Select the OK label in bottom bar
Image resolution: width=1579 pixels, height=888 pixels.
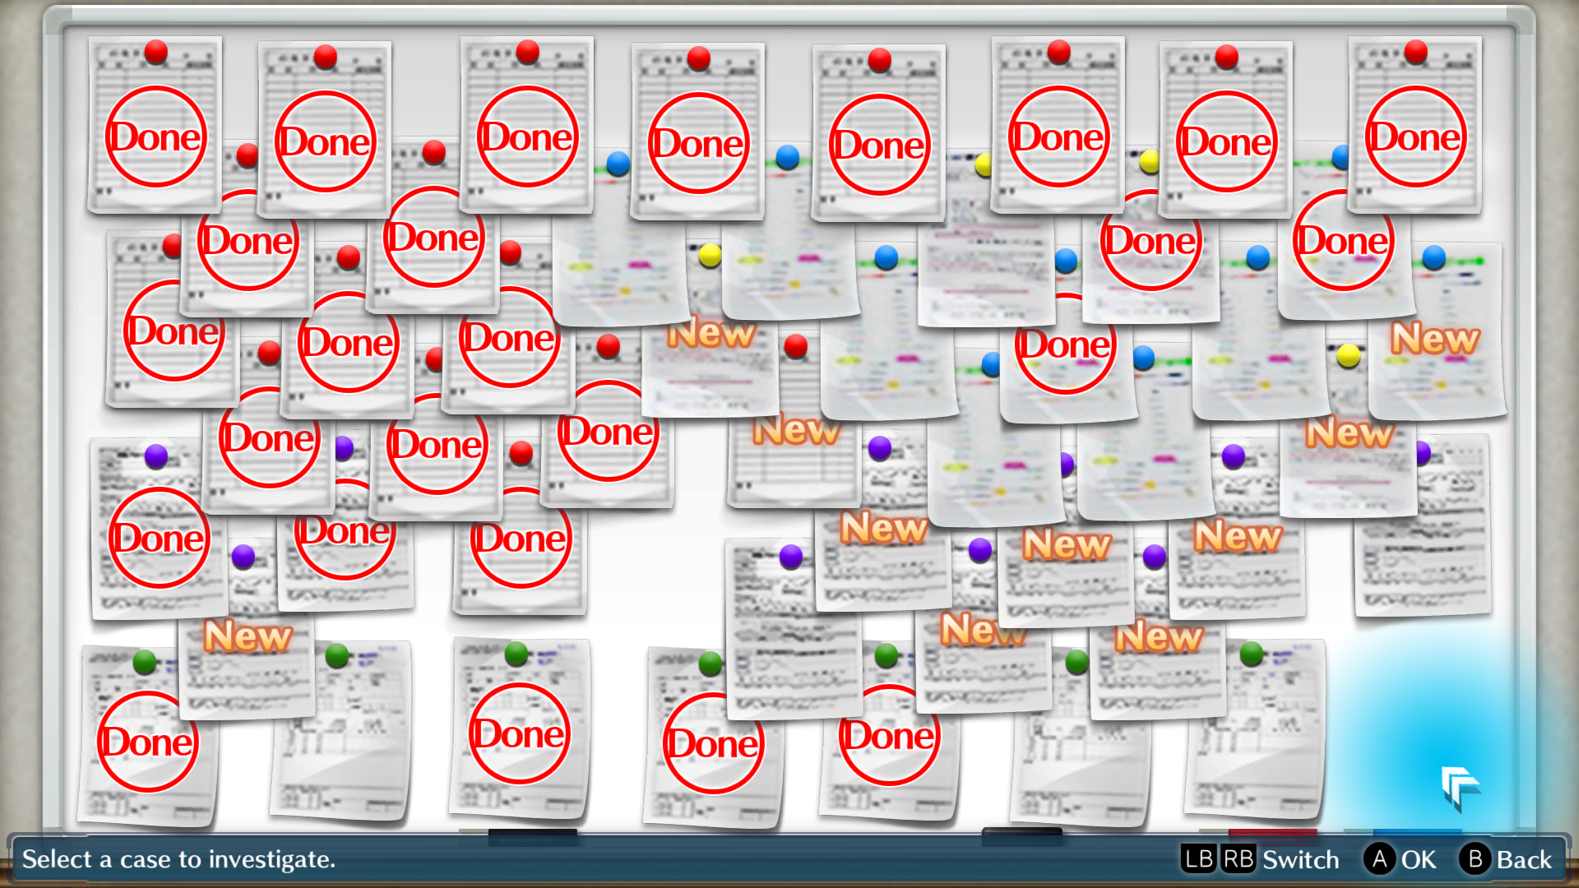pyautogui.click(x=1419, y=860)
